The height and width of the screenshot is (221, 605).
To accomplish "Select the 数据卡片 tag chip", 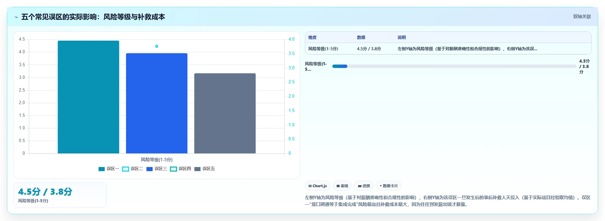I will [x=389, y=186].
